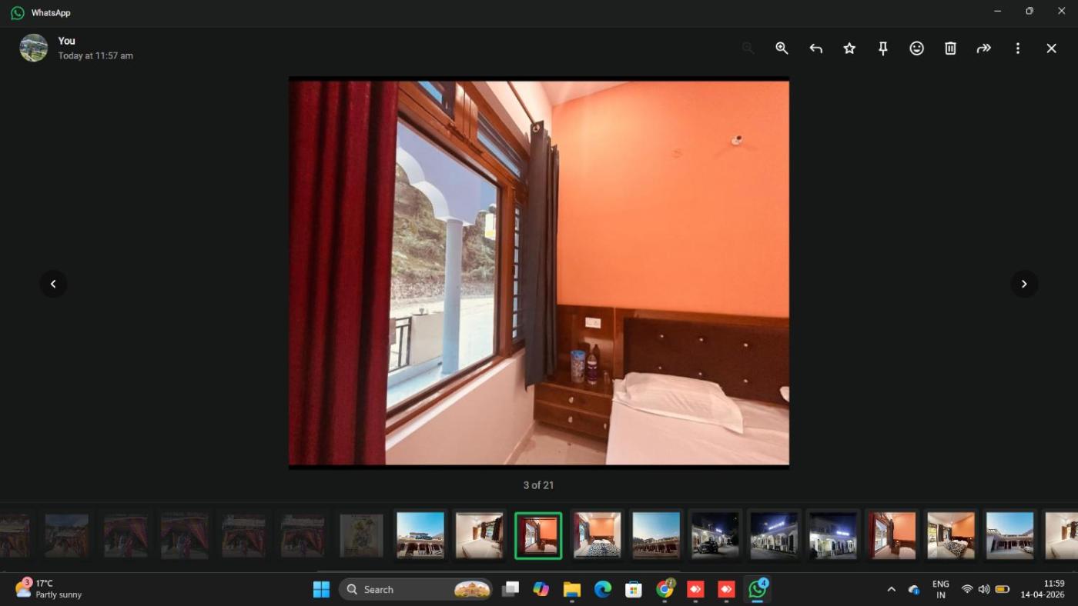Show hidden system tray icons
Screen dimensions: 1078x606
[892, 590]
